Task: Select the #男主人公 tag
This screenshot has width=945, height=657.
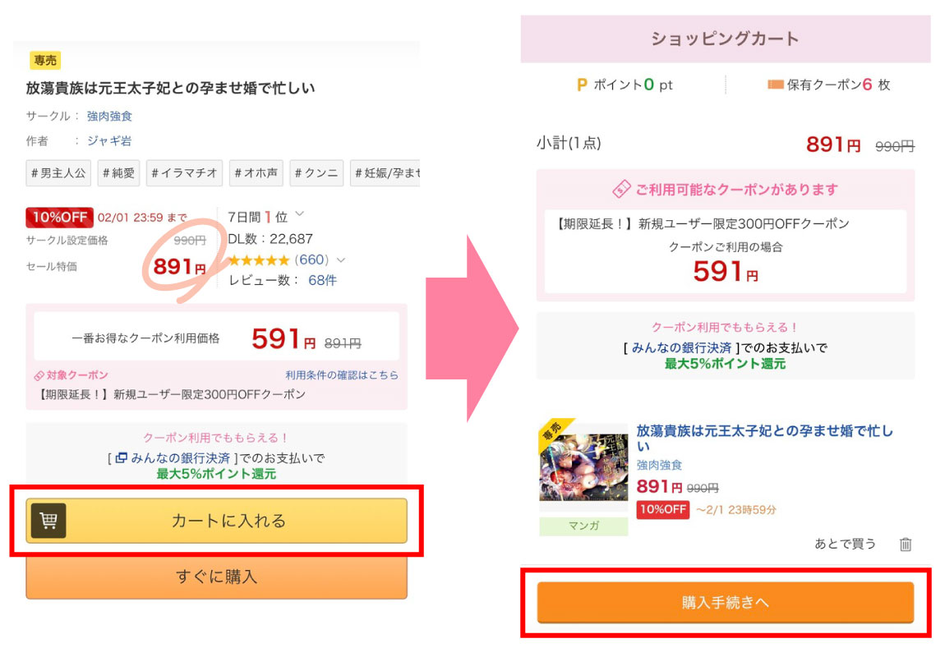Action: (x=58, y=173)
